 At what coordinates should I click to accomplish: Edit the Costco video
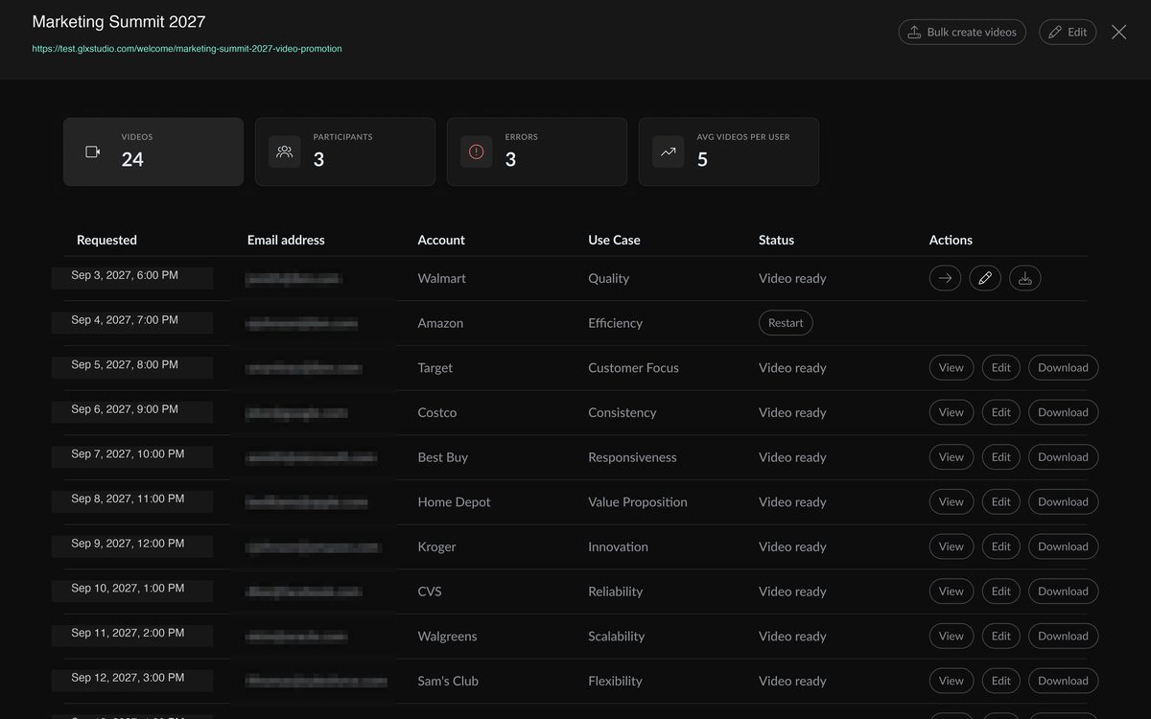1001,412
